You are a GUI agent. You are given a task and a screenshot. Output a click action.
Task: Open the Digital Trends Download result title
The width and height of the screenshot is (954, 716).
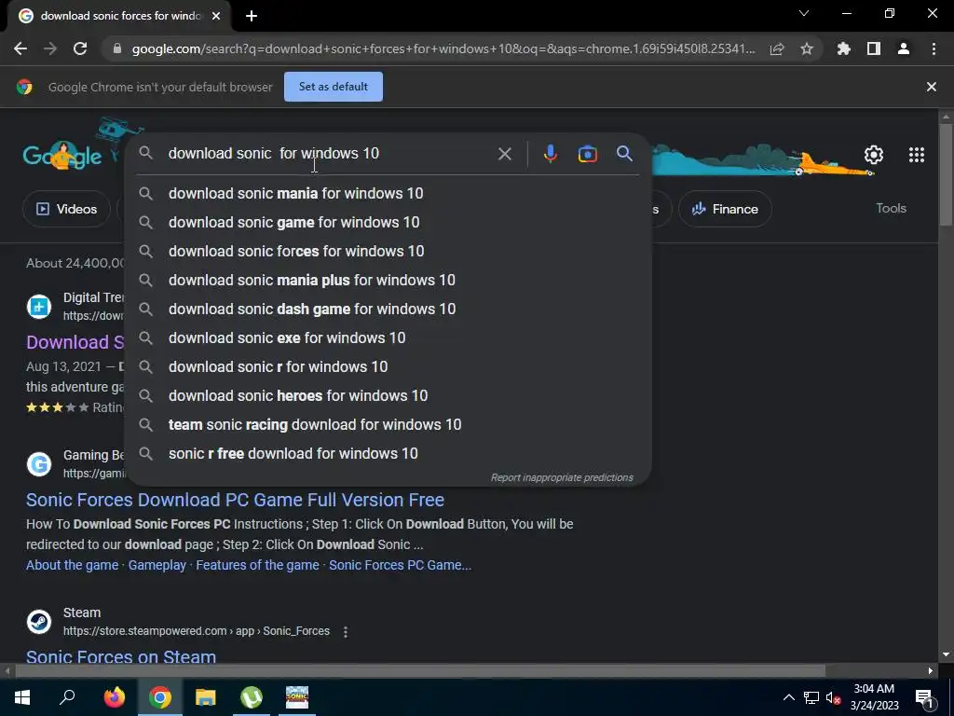pyautogui.click(x=75, y=342)
